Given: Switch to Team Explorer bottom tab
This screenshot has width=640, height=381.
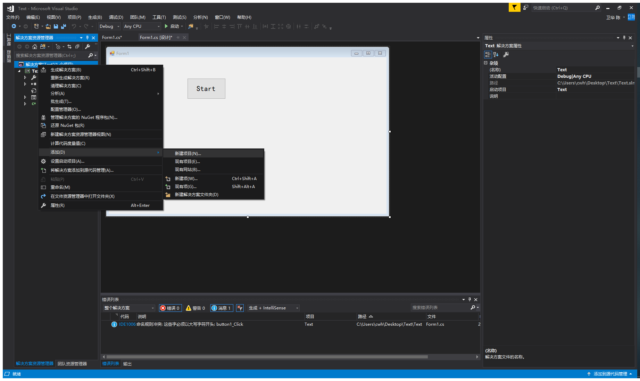Looking at the screenshot, I should (72, 364).
